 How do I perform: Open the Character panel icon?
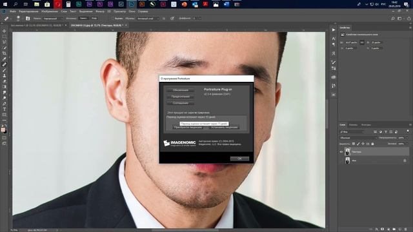(x=334, y=39)
